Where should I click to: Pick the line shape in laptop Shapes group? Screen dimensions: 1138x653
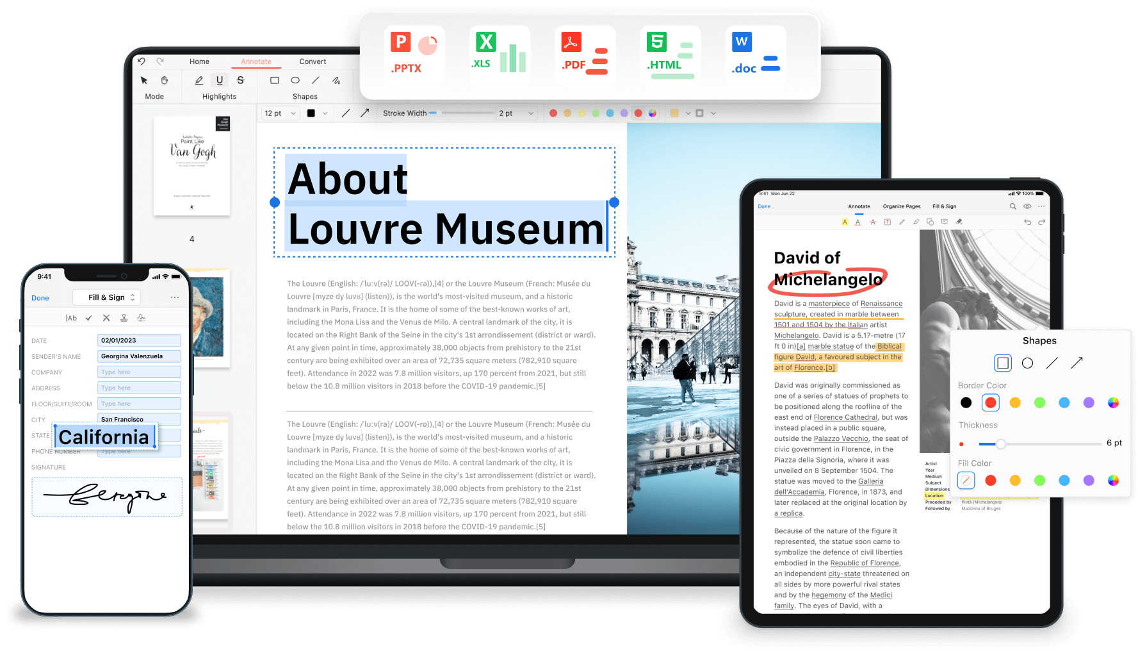(316, 80)
